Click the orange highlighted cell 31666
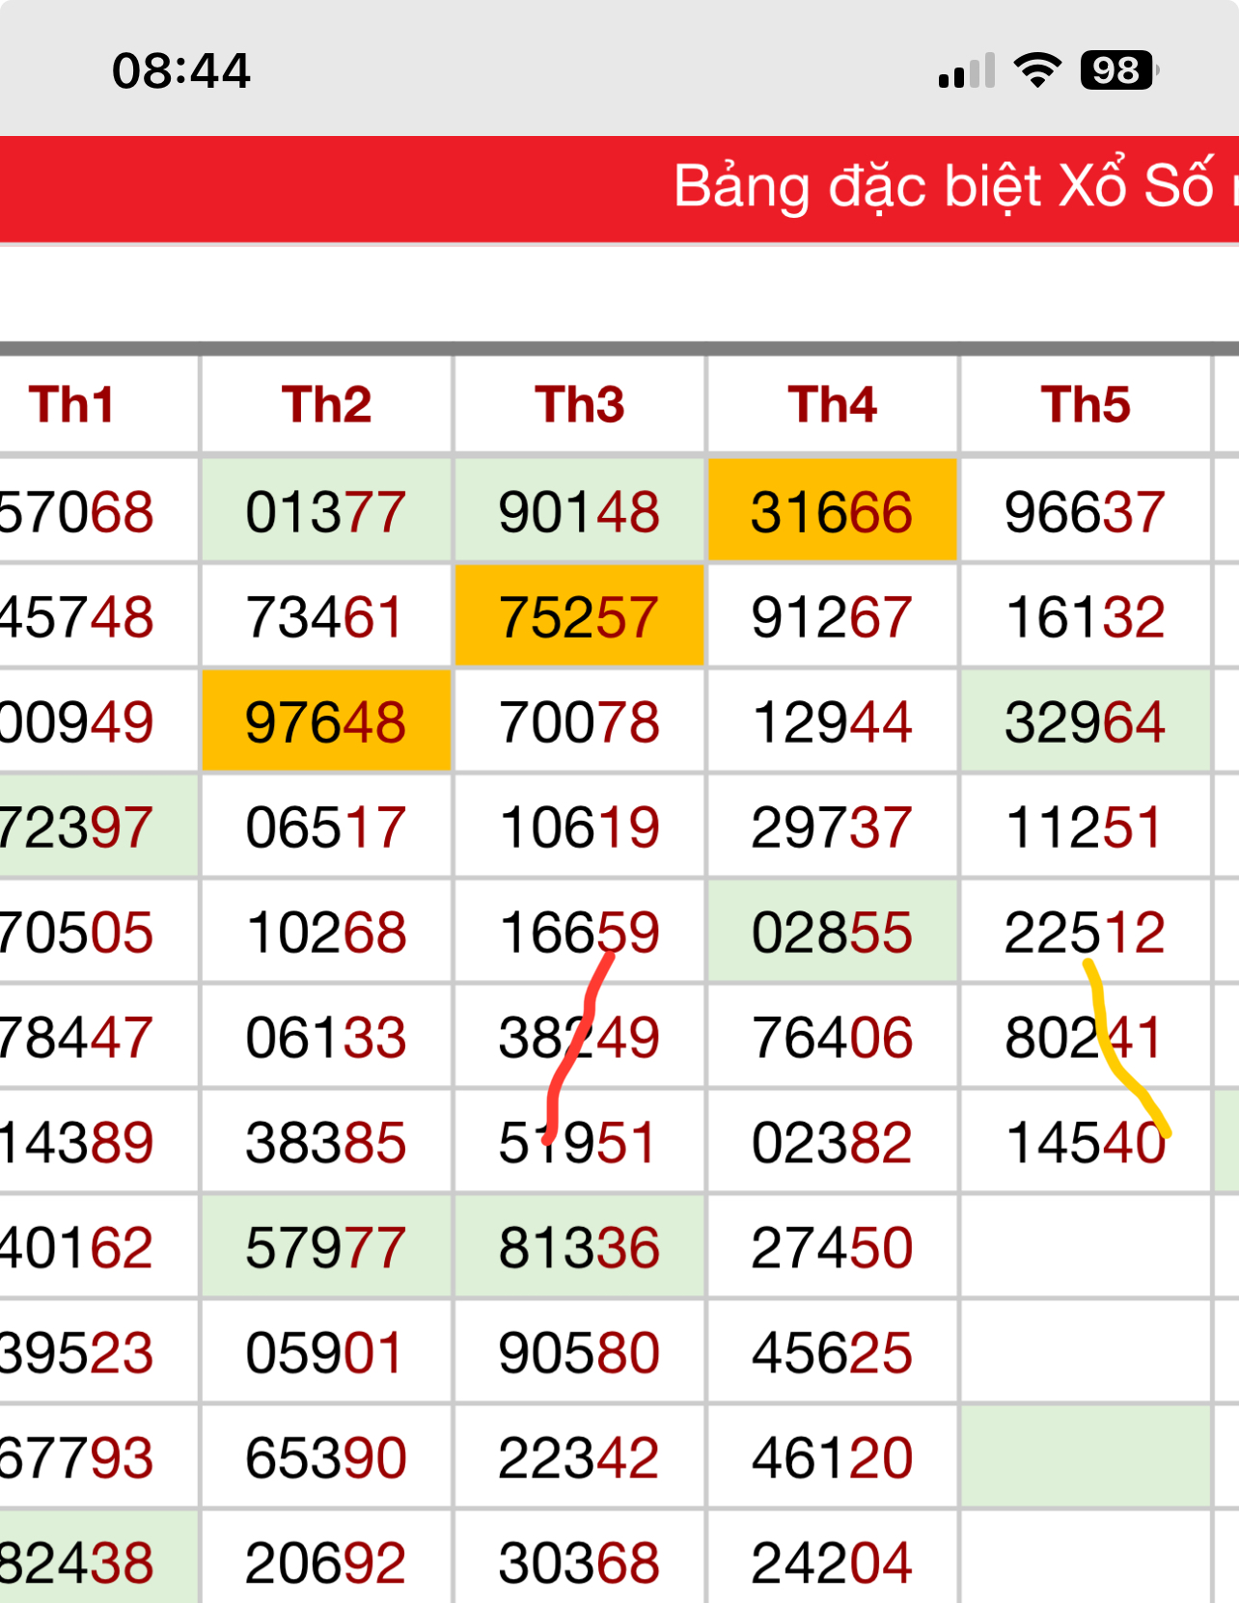The width and height of the screenshot is (1239, 1603). click(833, 510)
